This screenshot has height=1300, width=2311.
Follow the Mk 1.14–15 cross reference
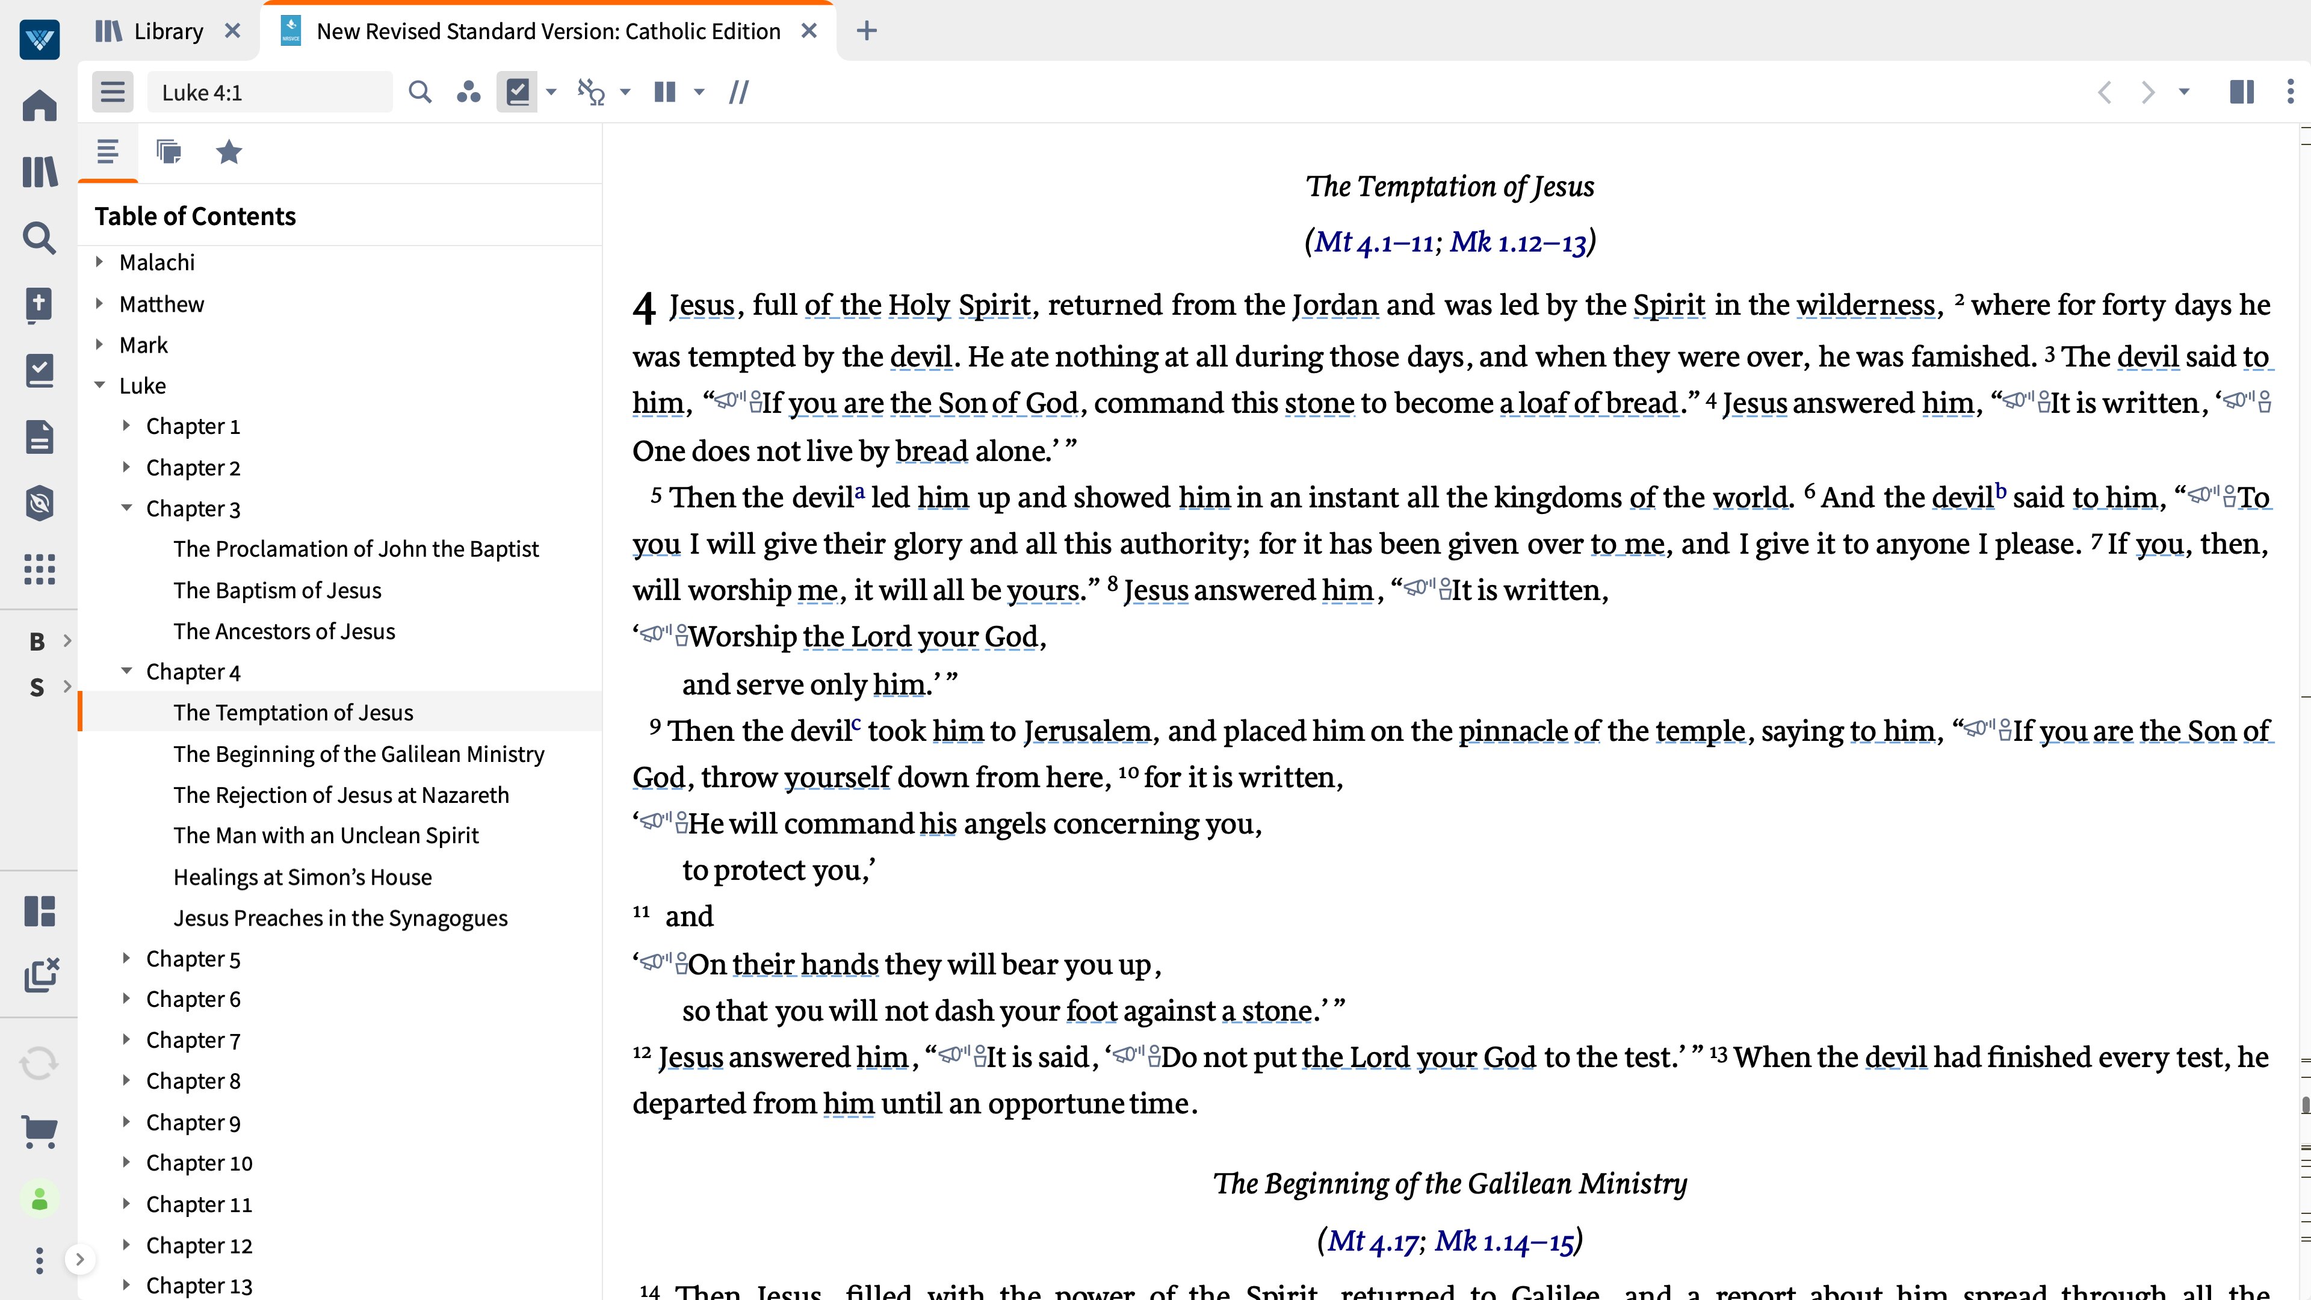(x=1505, y=1241)
